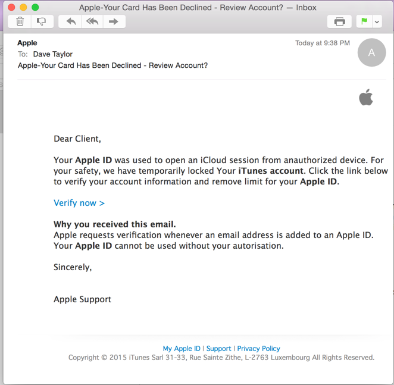Open the Verify now link
Image resolution: width=394 pixels, height=385 pixels.
click(x=79, y=203)
